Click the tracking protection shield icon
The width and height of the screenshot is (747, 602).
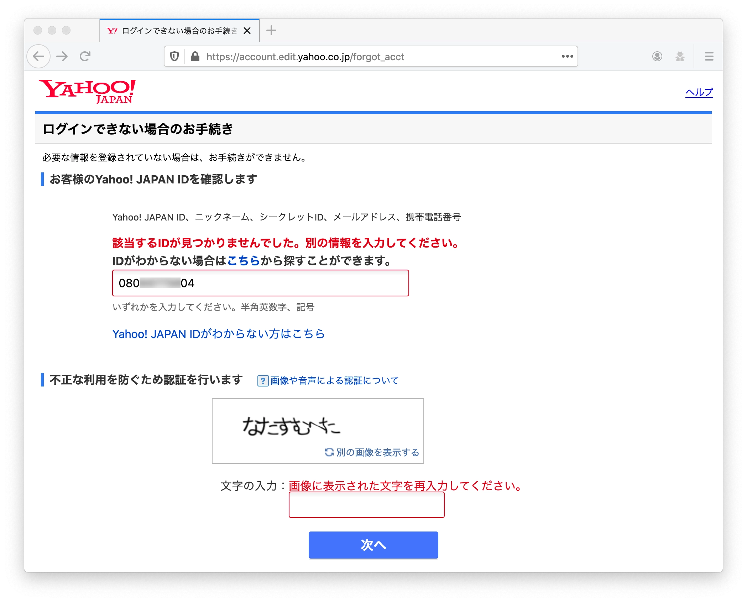click(174, 57)
